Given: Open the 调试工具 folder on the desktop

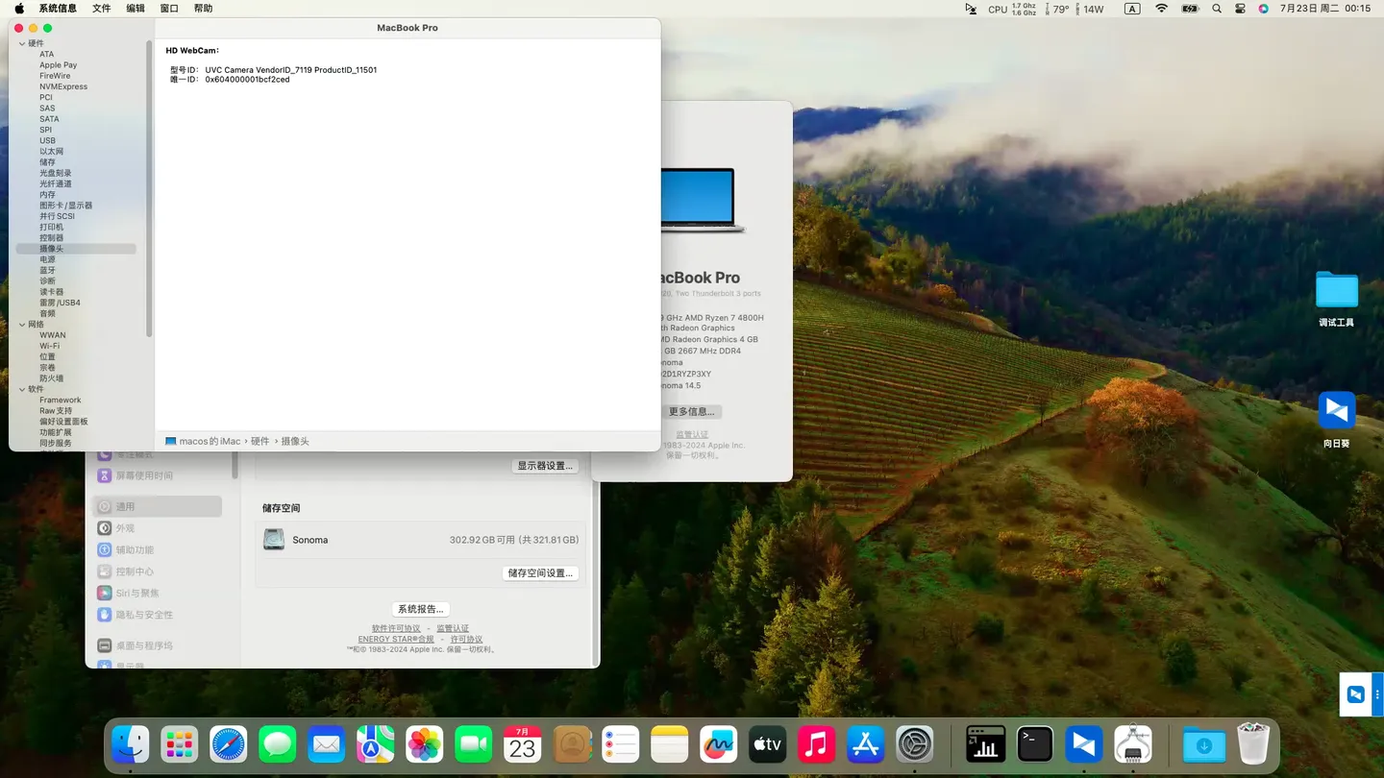Looking at the screenshot, I should point(1336,290).
